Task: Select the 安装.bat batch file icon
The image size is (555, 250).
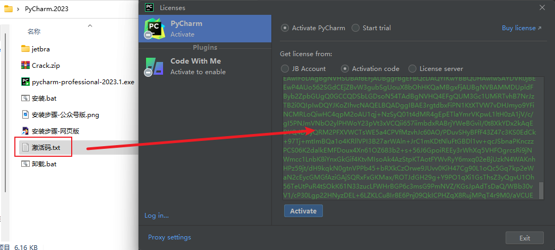Action: 25,98
